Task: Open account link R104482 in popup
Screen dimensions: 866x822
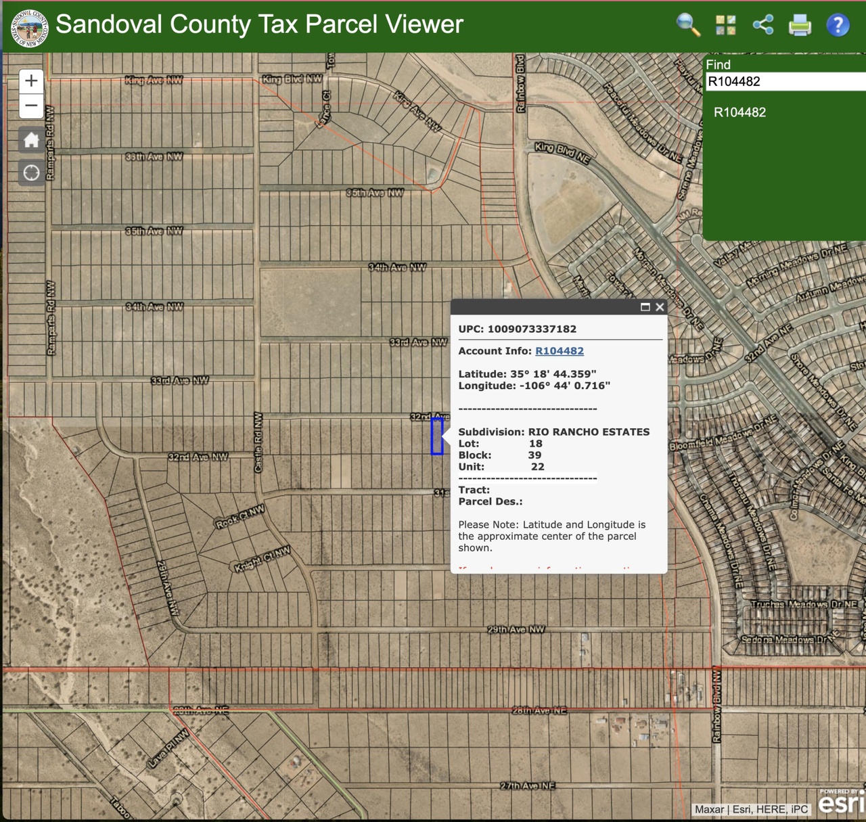Action: point(560,350)
